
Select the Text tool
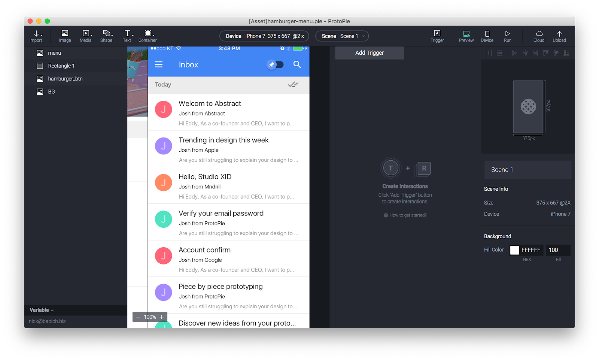click(127, 36)
